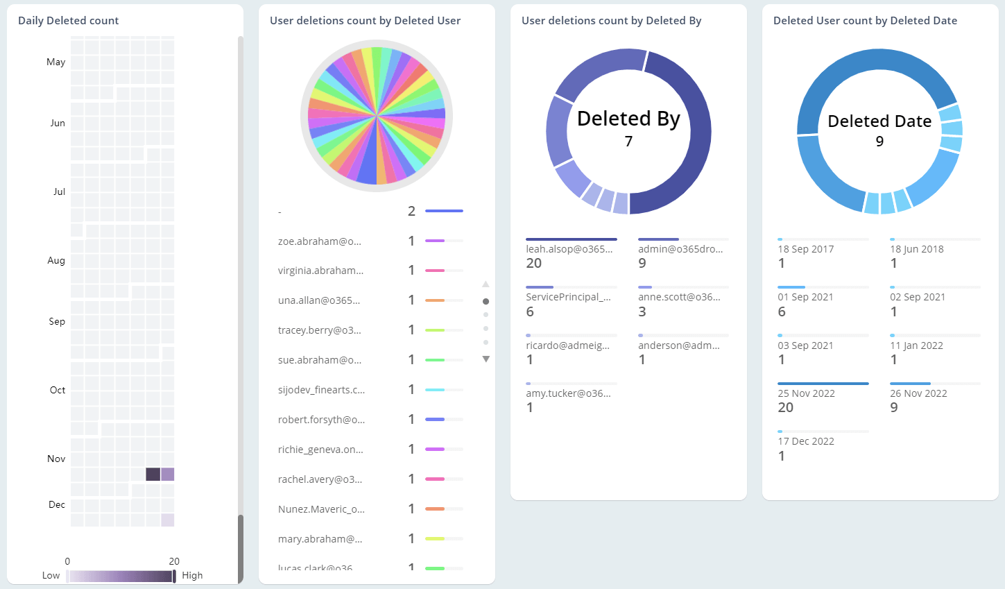Pick robert.forsyth in the deleted user legend
This screenshot has height=589, width=1005.
[x=321, y=420]
